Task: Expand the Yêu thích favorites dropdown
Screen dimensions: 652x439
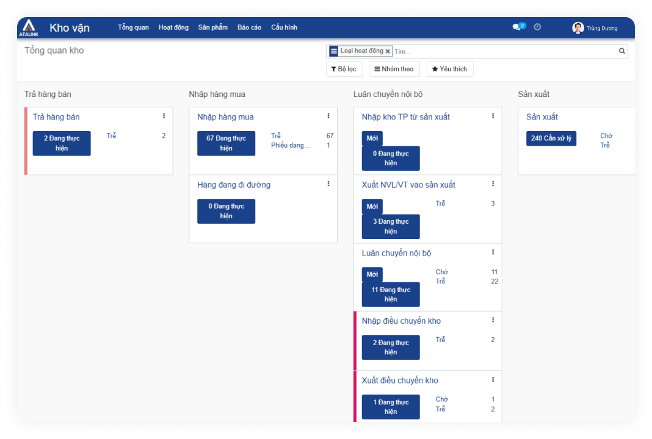Action: click(450, 70)
